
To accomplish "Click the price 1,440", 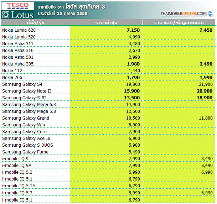I will pyautogui.click(x=134, y=71).
